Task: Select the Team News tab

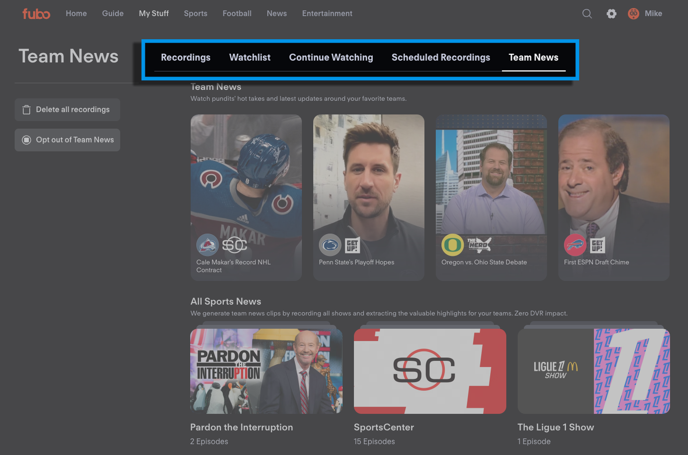Action: click(x=534, y=58)
